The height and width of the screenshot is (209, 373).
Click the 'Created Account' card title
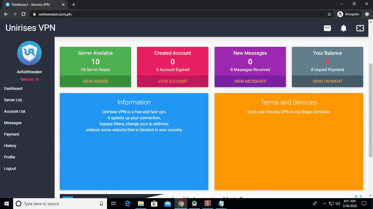[173, 53]
